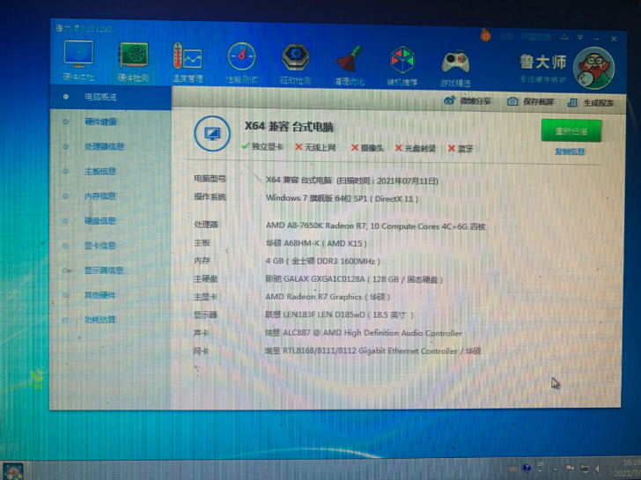Click the 微博分享 share icon
Viewport: 641px width, 480px height.
449,100
